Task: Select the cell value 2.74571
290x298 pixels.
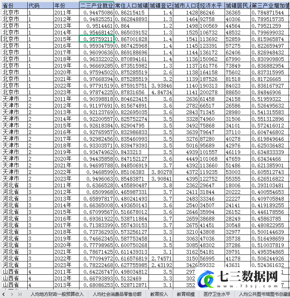Action: [161, 258]
